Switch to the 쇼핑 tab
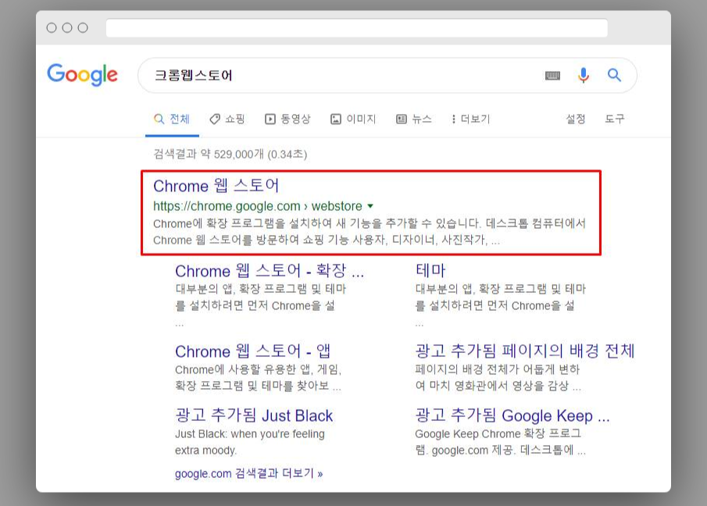 227,119
